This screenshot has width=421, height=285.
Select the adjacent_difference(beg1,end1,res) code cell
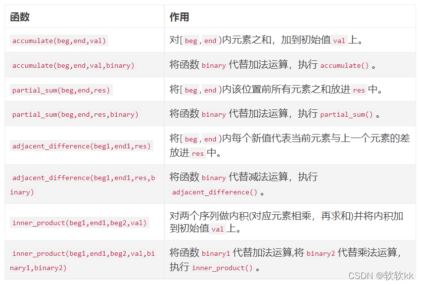coord(82,146)
